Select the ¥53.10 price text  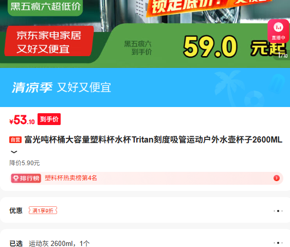(22, 120)
